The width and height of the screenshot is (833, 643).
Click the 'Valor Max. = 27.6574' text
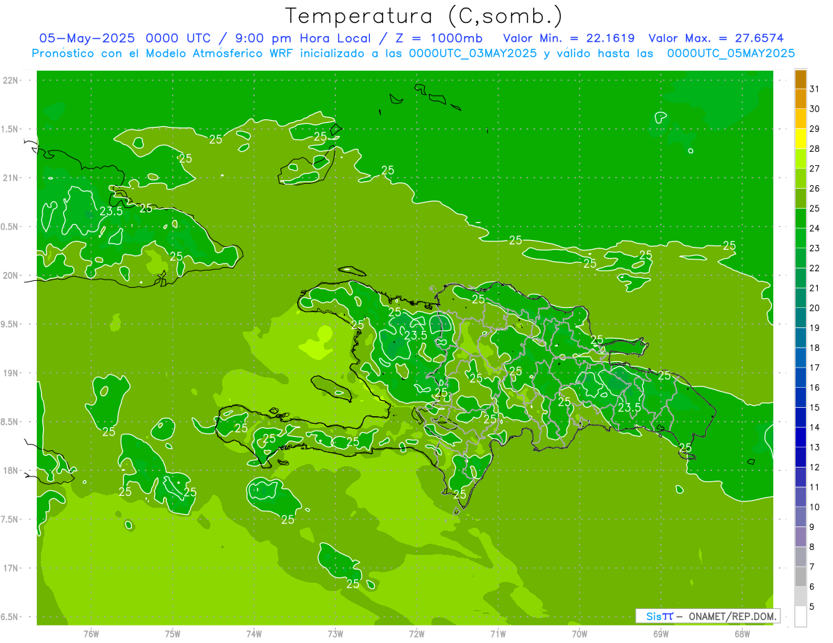coord(716,38)
